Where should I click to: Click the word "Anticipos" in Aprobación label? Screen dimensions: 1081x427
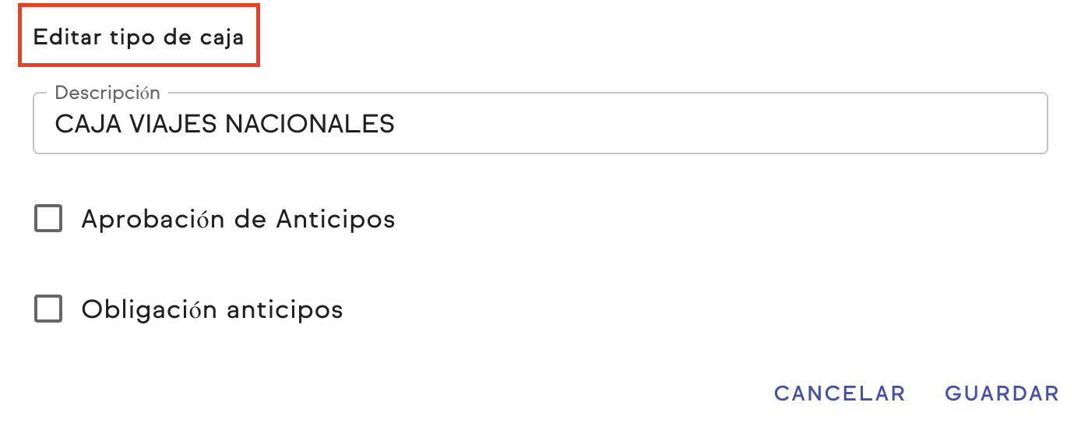(x=336, y=219)
